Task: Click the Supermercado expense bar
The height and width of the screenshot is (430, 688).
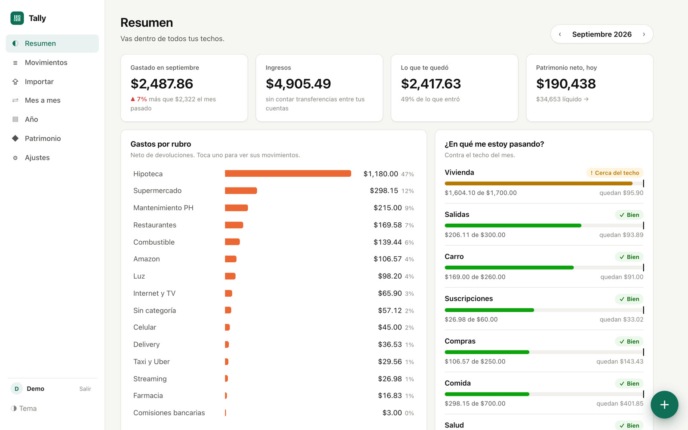Action: 241,190
